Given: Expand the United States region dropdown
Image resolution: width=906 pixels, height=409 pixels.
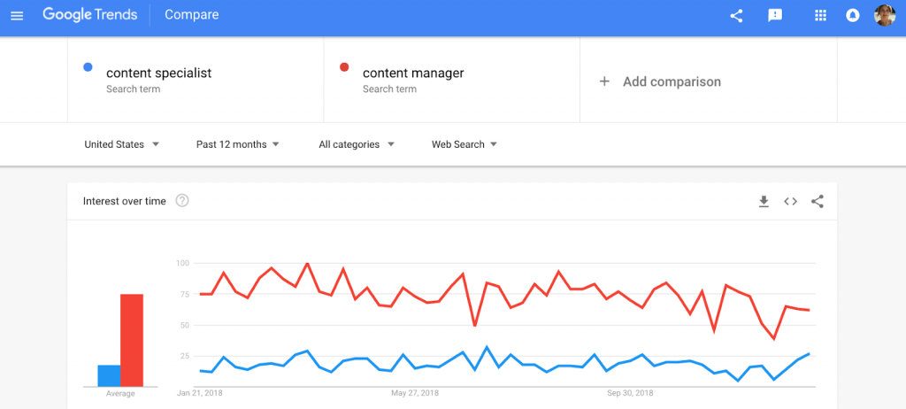Looking at the screenshot, I should 122,144.
